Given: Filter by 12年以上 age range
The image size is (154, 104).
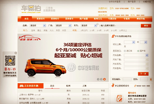Looking at the screenshot, I should (123, 31).
